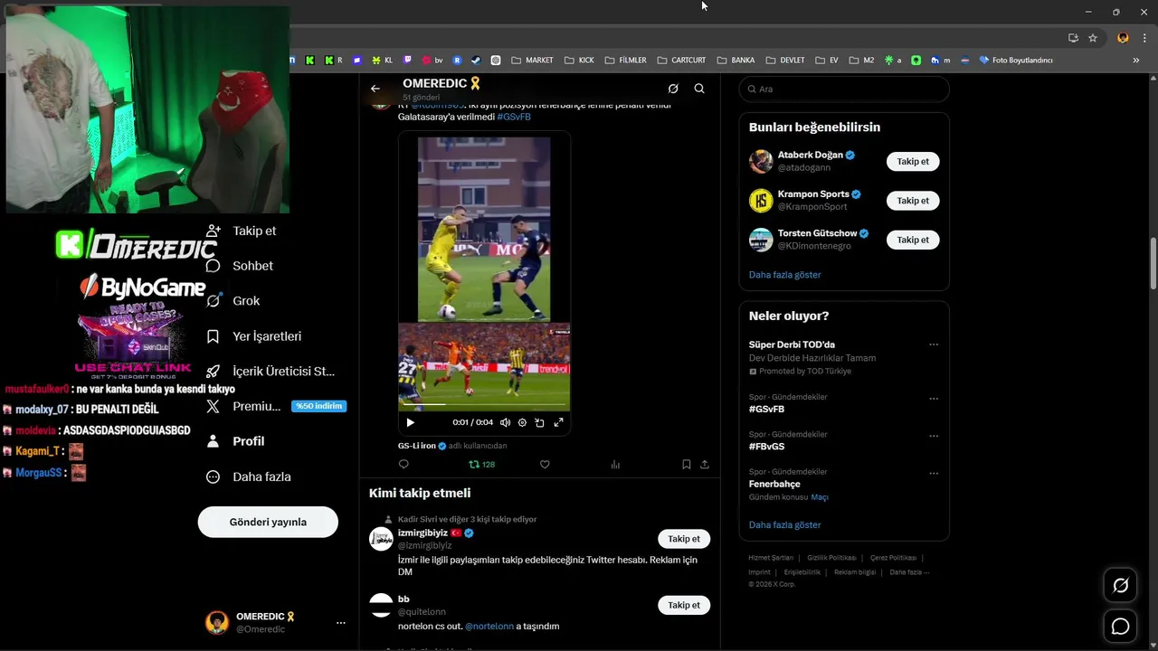
Task: Undo the repost showing 128
Action: click(481, 464)
